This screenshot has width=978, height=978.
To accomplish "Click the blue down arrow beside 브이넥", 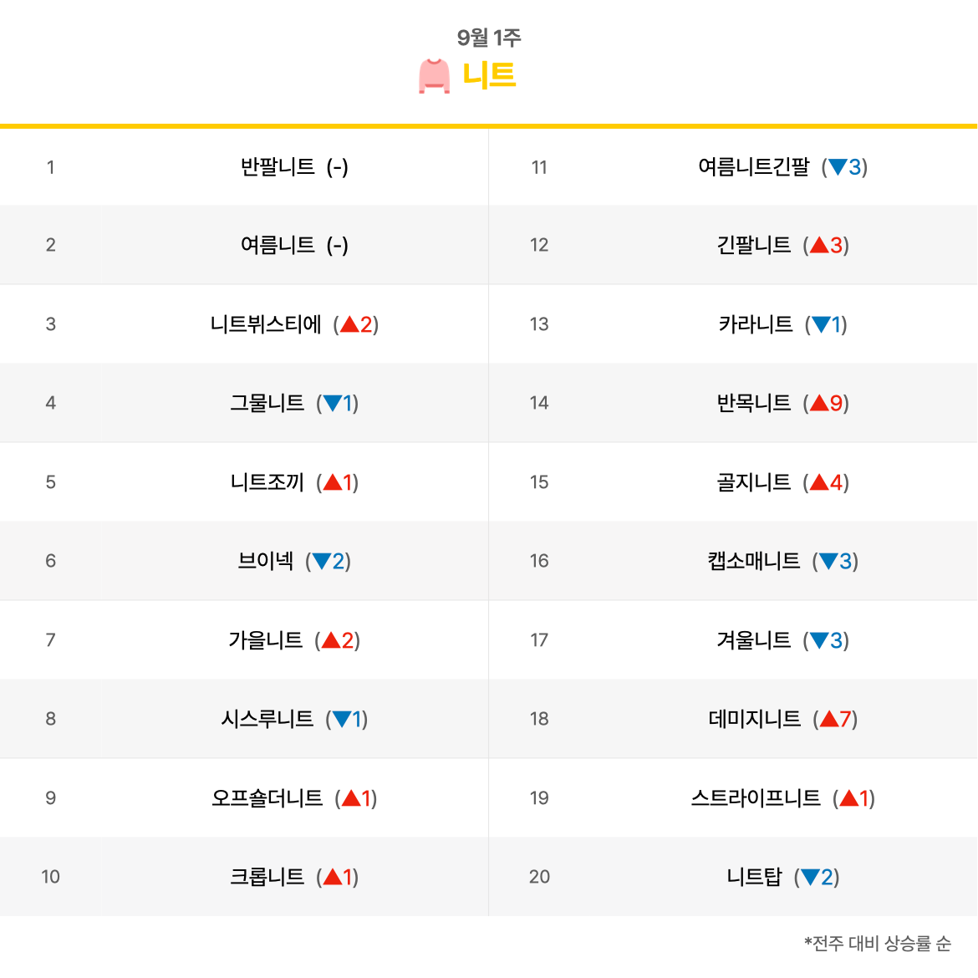I will point(322,562).
